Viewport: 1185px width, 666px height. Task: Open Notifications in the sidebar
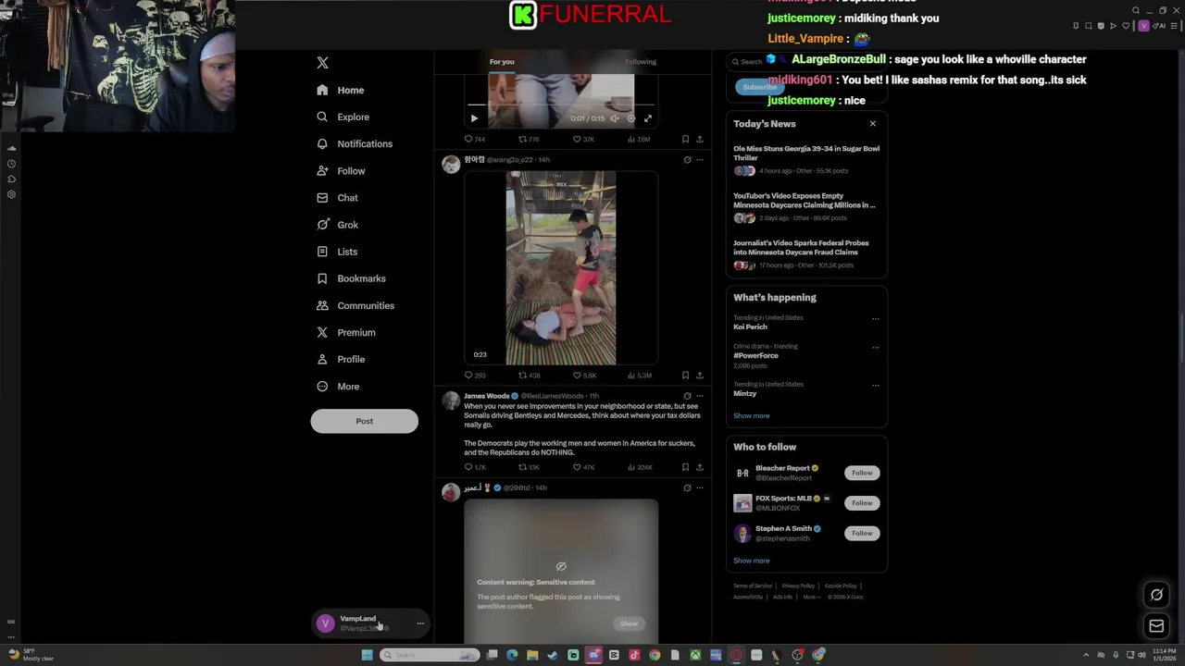tap(355, 143)
